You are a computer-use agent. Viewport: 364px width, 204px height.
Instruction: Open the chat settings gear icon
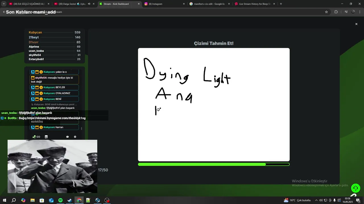coord(75,137)
